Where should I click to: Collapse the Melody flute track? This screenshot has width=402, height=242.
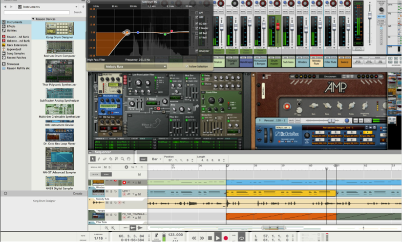click(x=90, y=199)
